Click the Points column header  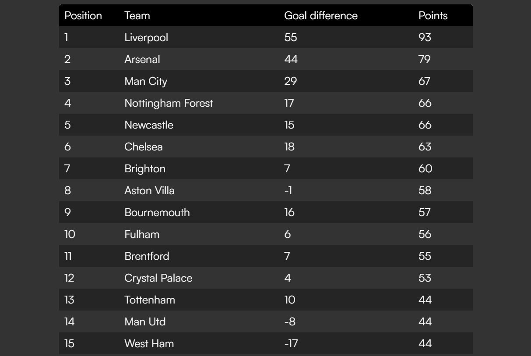tap(433, 16)
